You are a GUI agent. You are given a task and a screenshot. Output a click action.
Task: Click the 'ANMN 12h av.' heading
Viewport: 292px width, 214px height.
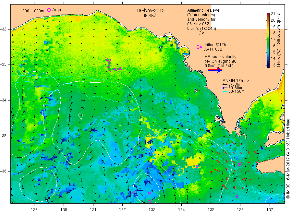[x=236, y=81]
